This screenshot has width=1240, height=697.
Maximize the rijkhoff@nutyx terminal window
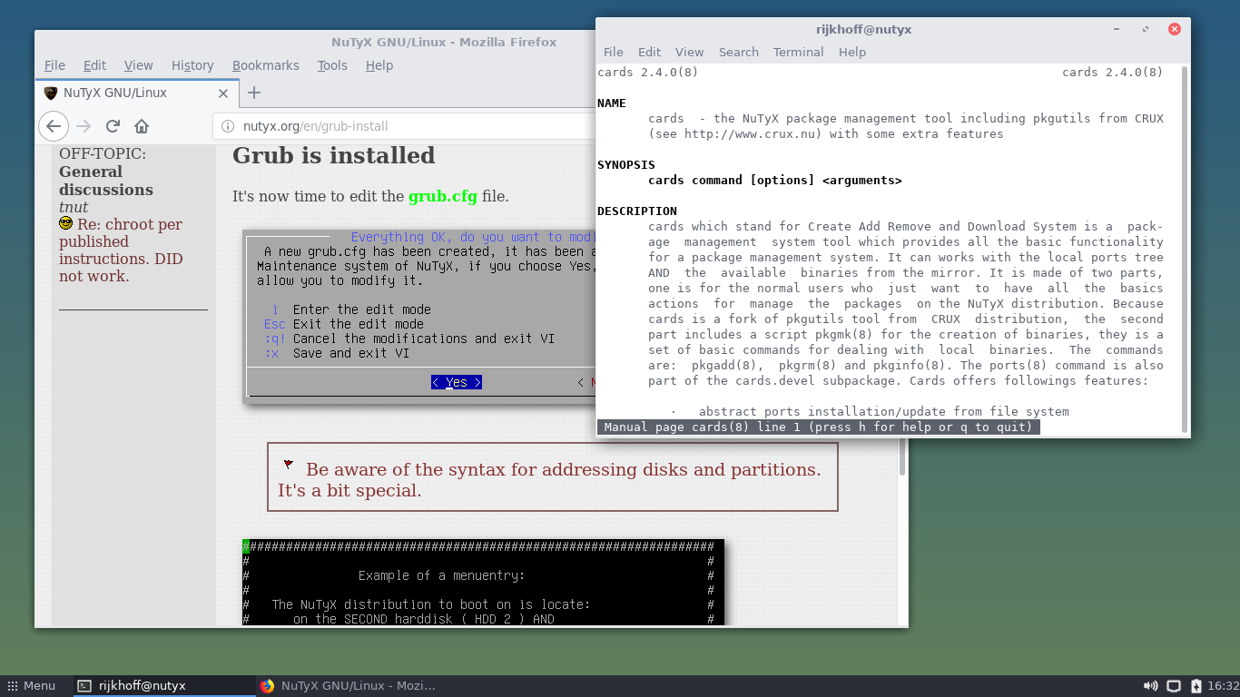point(1146,29)
